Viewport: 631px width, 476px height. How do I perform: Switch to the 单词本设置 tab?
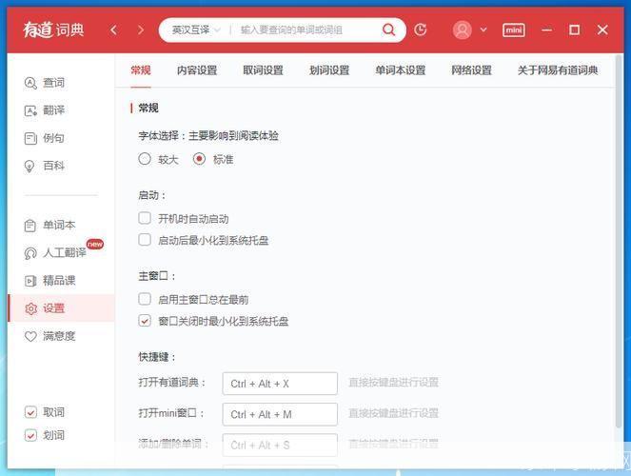[401, 70]
